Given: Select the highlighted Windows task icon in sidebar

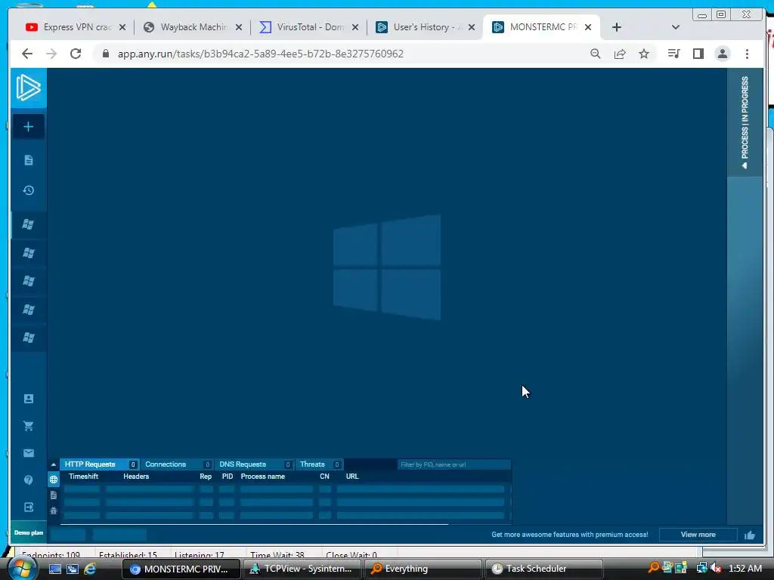Looking at the screenshot, I should pos(28,224).
